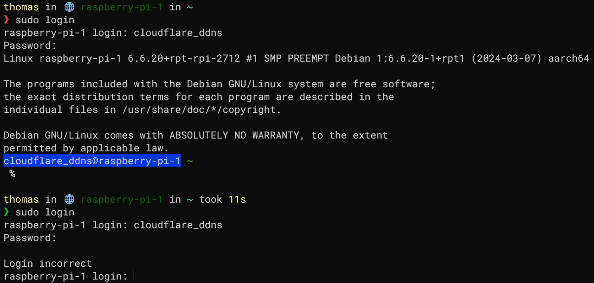594x283 pixels.
Task: Click the green raspberry-pi-1 hostname in the top line
Action: coord(122,7)
